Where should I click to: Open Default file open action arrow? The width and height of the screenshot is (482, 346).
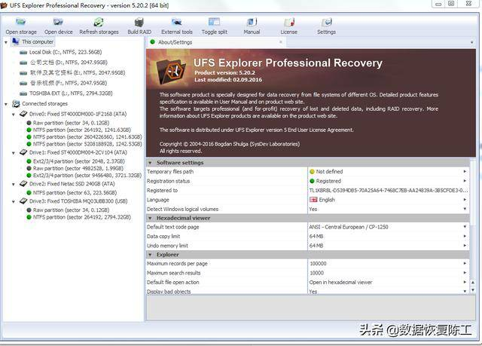[465, 282]
